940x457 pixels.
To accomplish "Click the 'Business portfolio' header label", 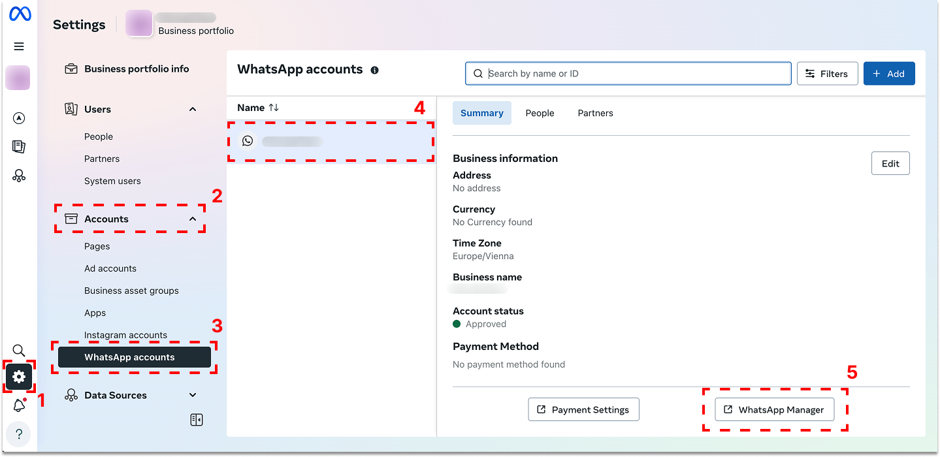I will (x=196, y=31).
